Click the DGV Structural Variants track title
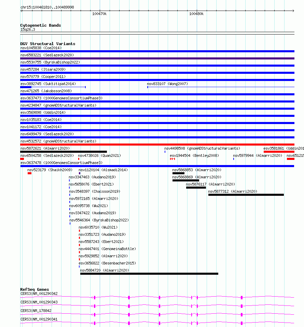The width and height of the screenshot is (304, 327). 48,44
